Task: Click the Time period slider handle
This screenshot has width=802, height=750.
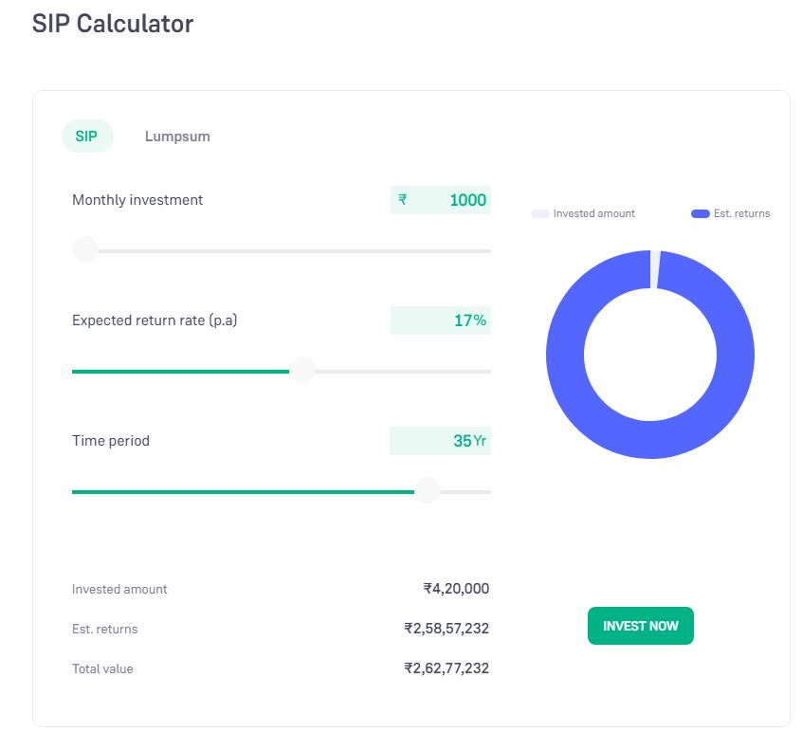Action: [x=428, y=491]
